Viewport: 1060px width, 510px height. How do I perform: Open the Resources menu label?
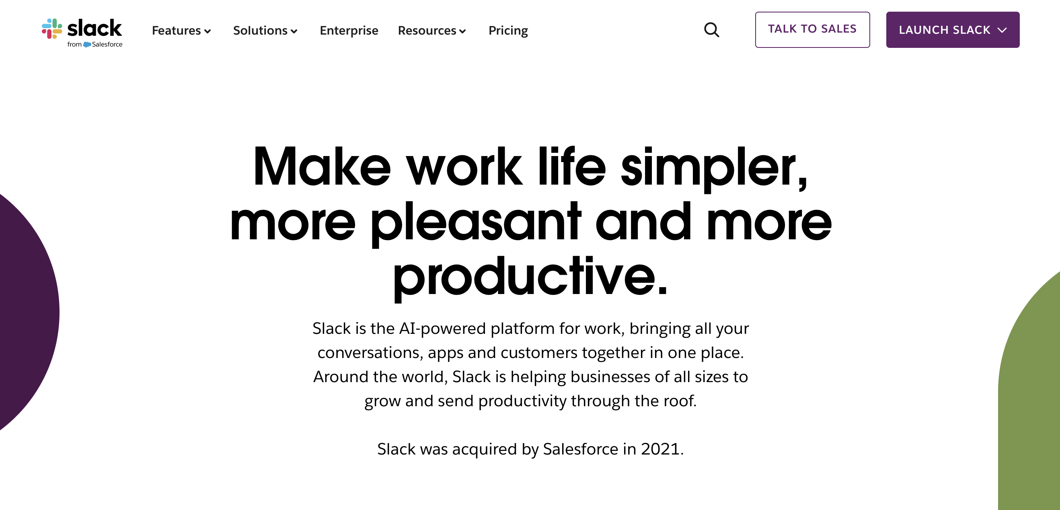click(x=427, y=31)
